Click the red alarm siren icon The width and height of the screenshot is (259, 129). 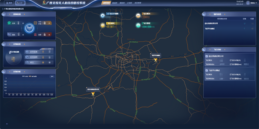[35, 35]
